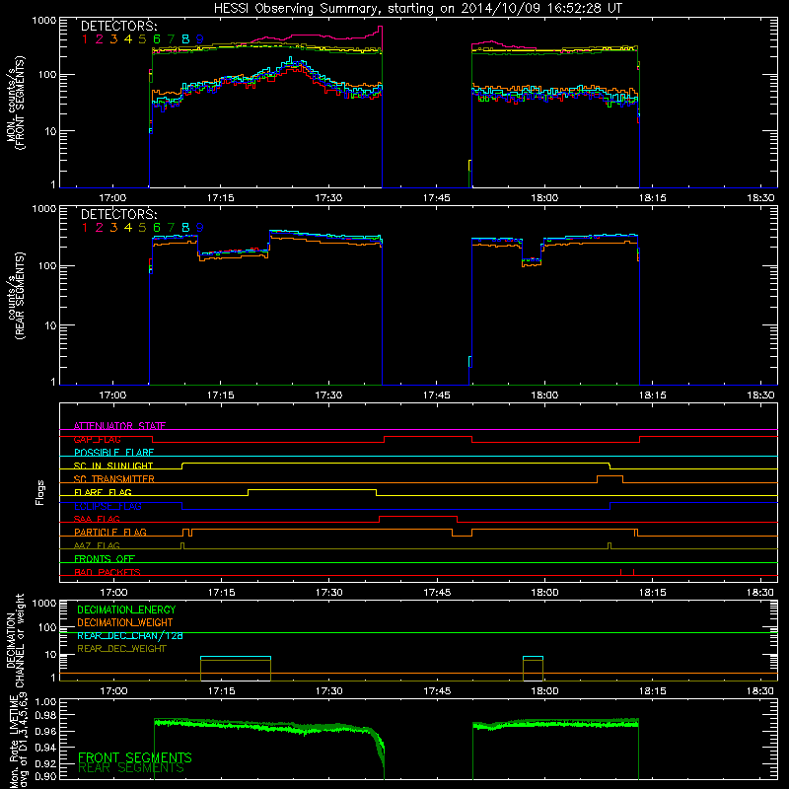Click the HESSI Observing Summary title text
Screen dimensions: 789x789
417,9
